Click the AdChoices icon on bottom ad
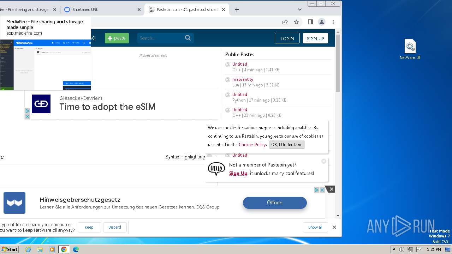The width and height of the screenshot is (452, 254). [317, 190]
